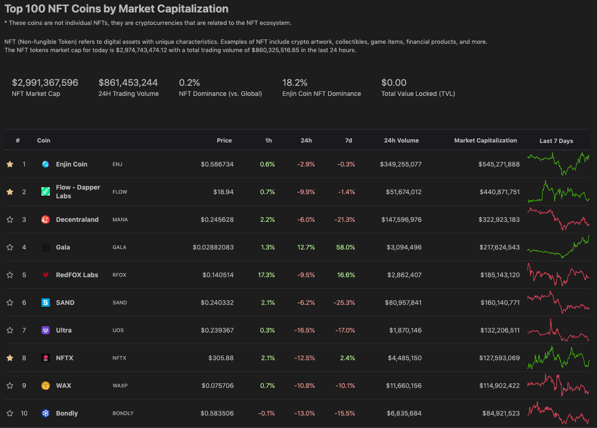This screenshot has width=597, height=428.
Task: Sort table by Coin column header
Action: point(44,141)
